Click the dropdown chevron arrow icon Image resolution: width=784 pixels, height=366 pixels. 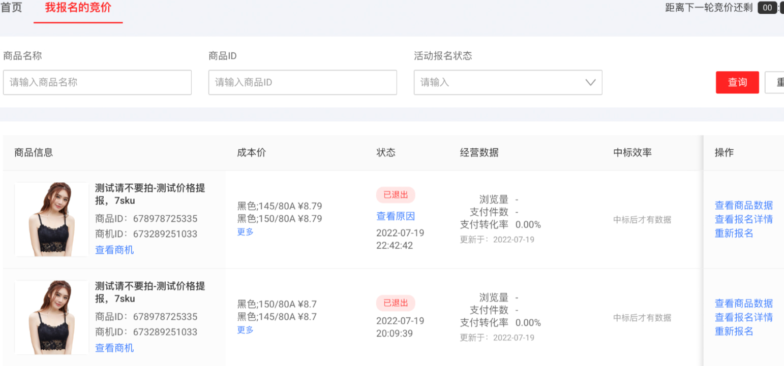(590, 82)
